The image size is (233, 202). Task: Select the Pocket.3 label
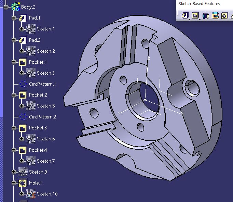click(38, 128)
